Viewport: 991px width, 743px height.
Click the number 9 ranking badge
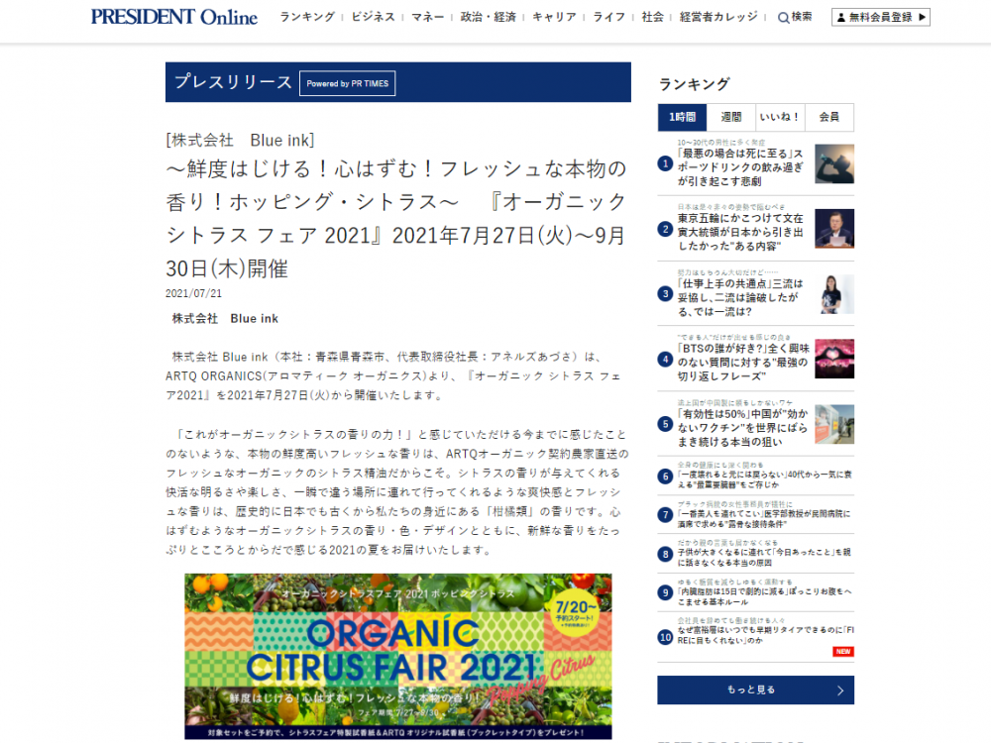665,592
